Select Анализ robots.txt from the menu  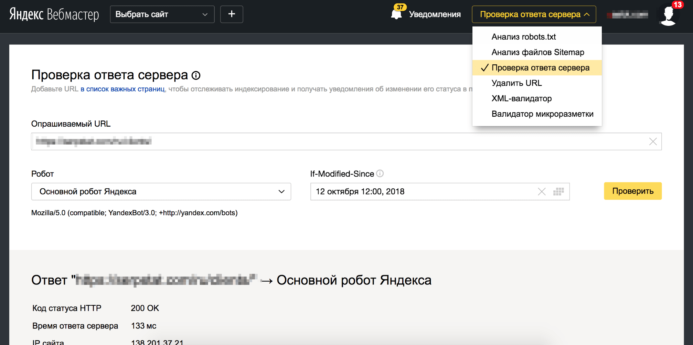click(x=523, y=36)
